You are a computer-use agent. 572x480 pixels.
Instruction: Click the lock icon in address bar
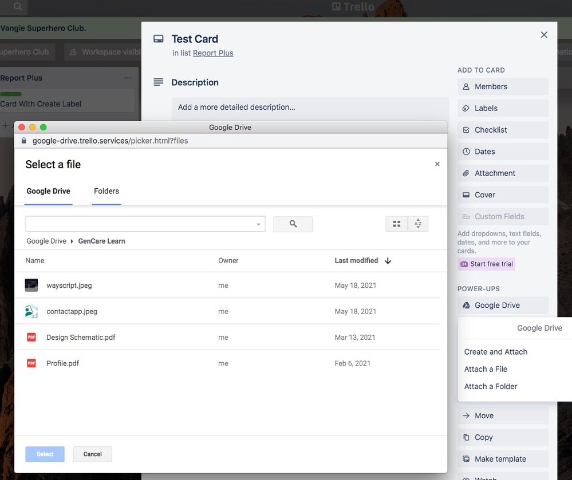[23, 141]
